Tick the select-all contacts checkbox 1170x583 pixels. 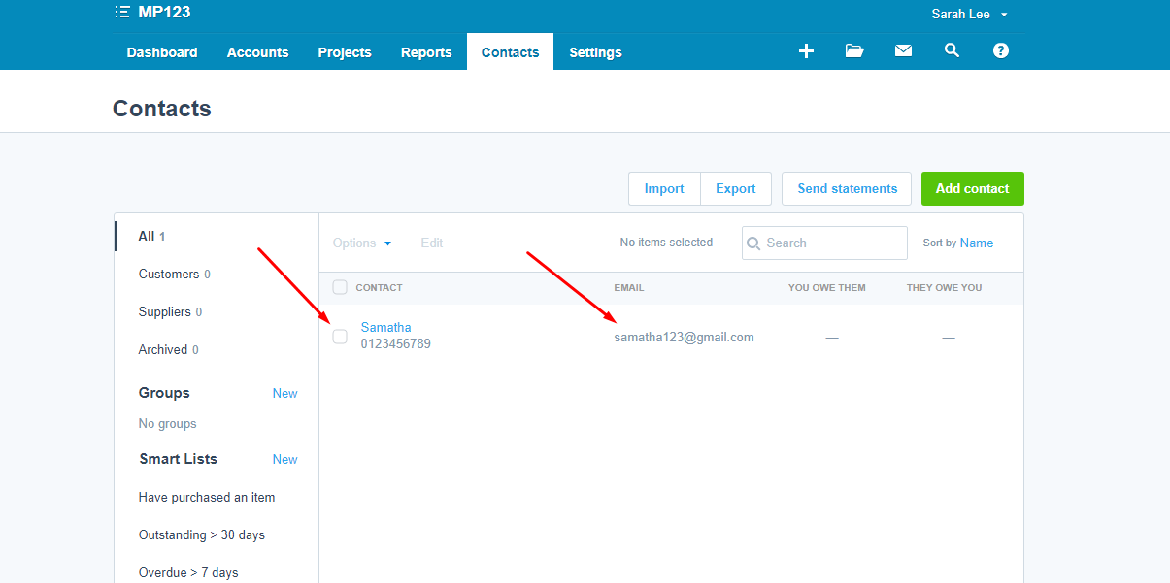(x=340, y=287)
